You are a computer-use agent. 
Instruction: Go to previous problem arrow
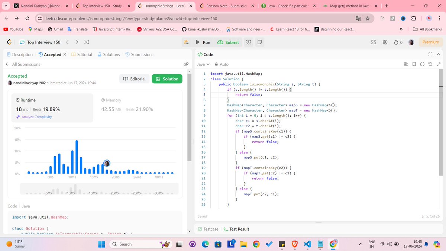tap(67, 42)
